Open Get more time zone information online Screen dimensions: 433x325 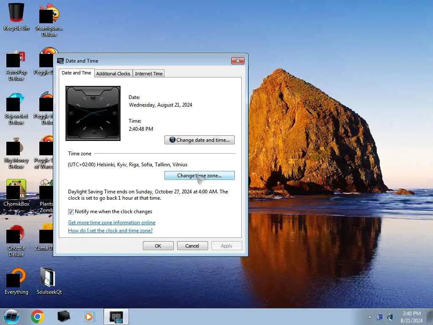pos(112,223)
